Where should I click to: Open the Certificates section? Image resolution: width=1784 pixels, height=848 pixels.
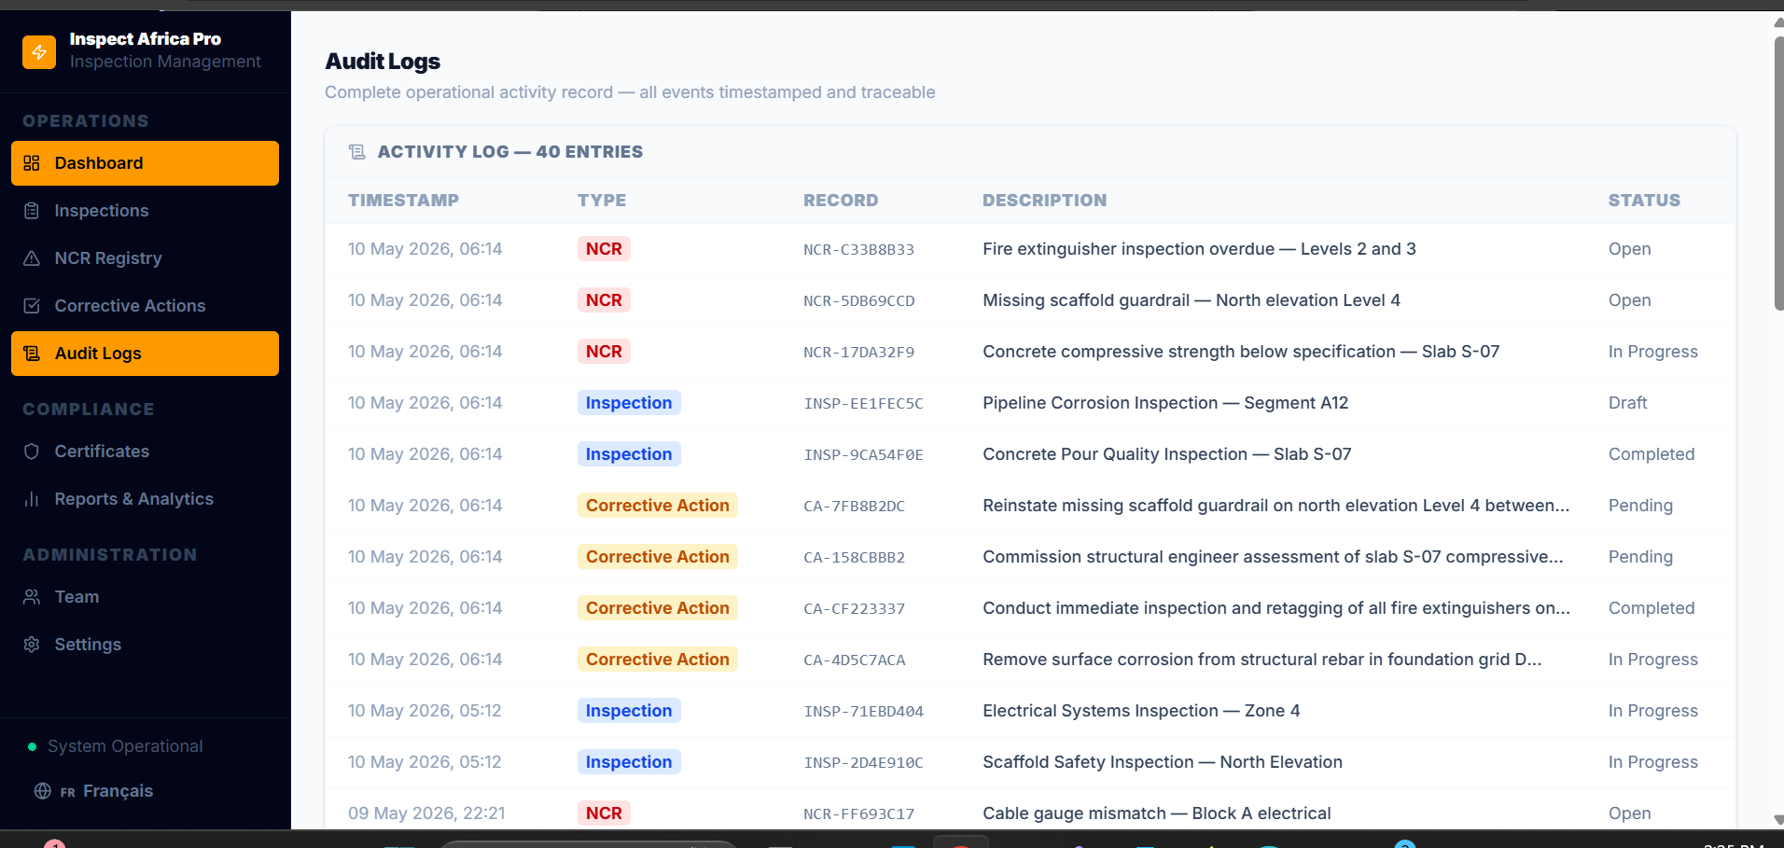tap(145, 452)
